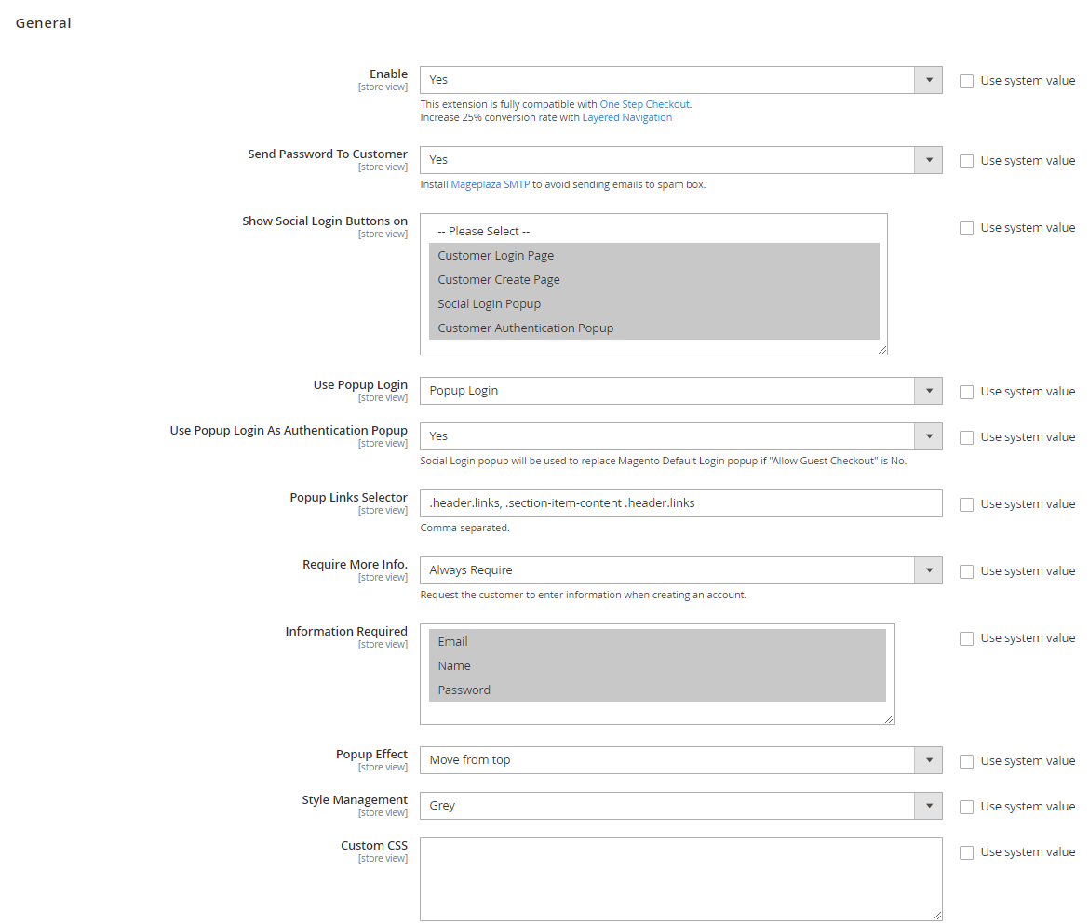Expand Use Popup Login As Authentication dropdown

click(680, 436)
